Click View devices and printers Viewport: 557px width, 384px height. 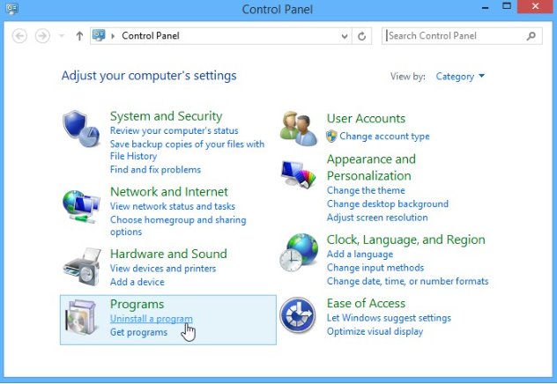point(163,269)
